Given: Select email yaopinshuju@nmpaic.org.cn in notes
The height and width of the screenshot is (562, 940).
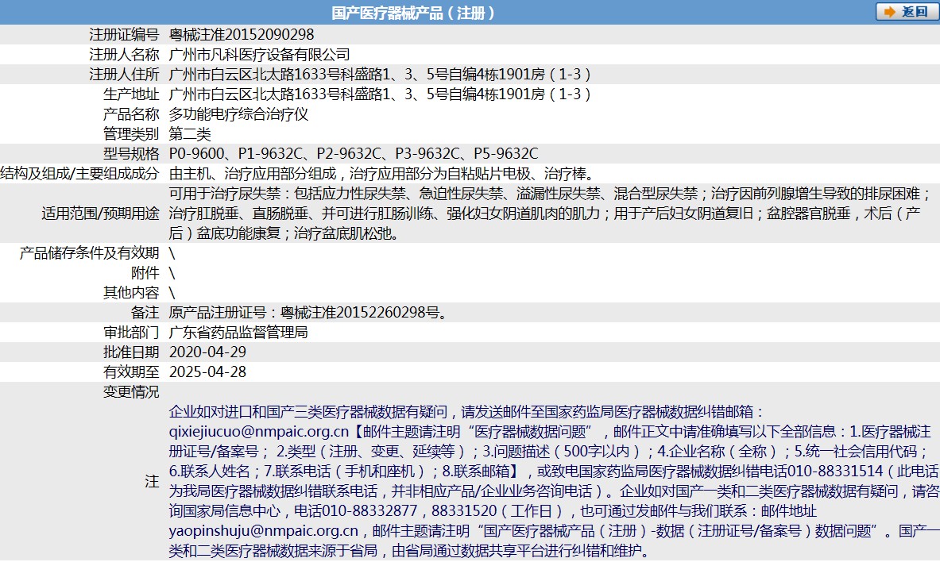Looking at the screenshot, I should (264, 531).
